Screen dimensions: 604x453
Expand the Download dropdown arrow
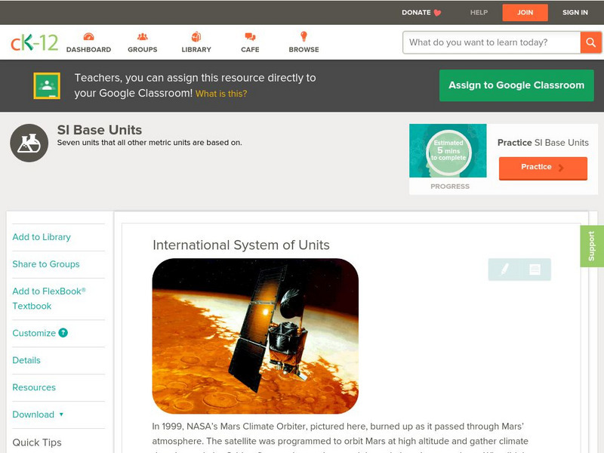tap(61, 414)
